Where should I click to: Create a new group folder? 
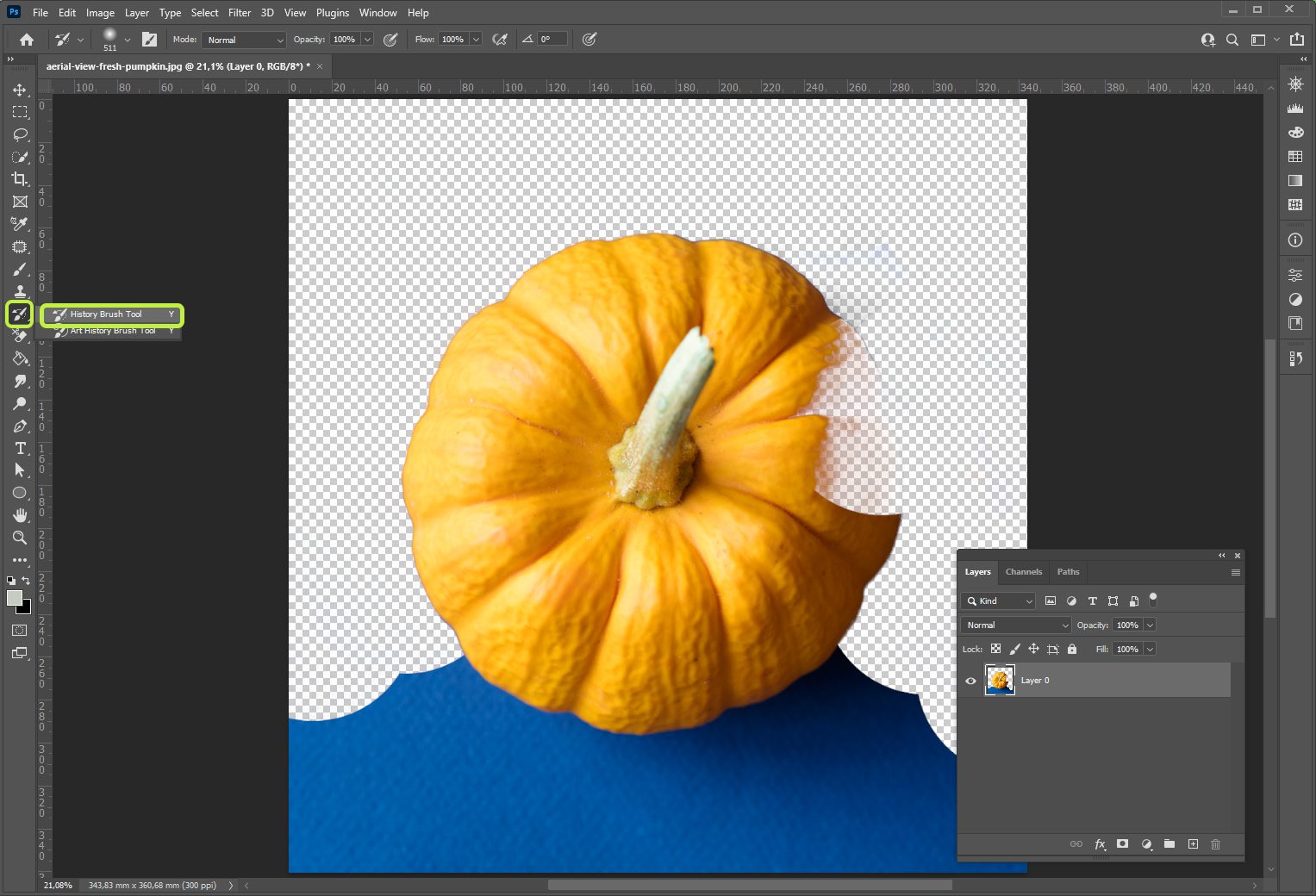[x=1169, y=844]
